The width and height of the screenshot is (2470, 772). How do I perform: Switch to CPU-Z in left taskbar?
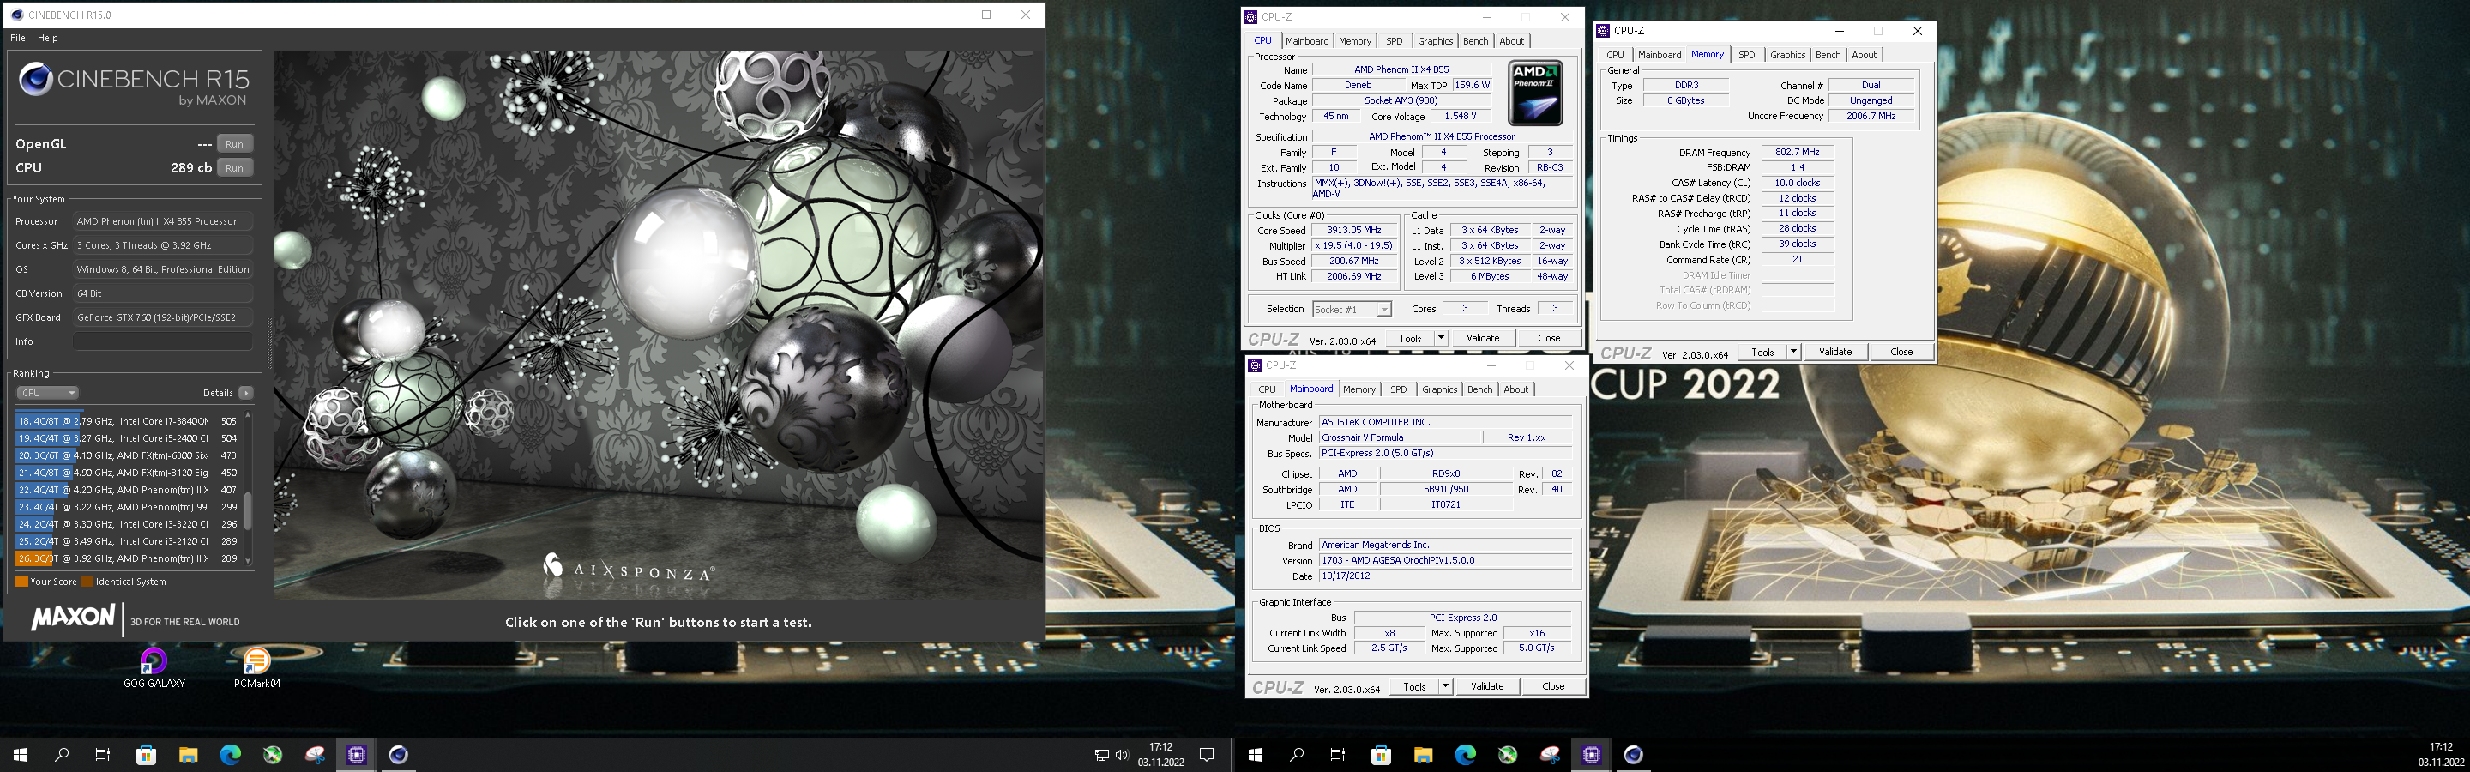(x=357, y=755)
